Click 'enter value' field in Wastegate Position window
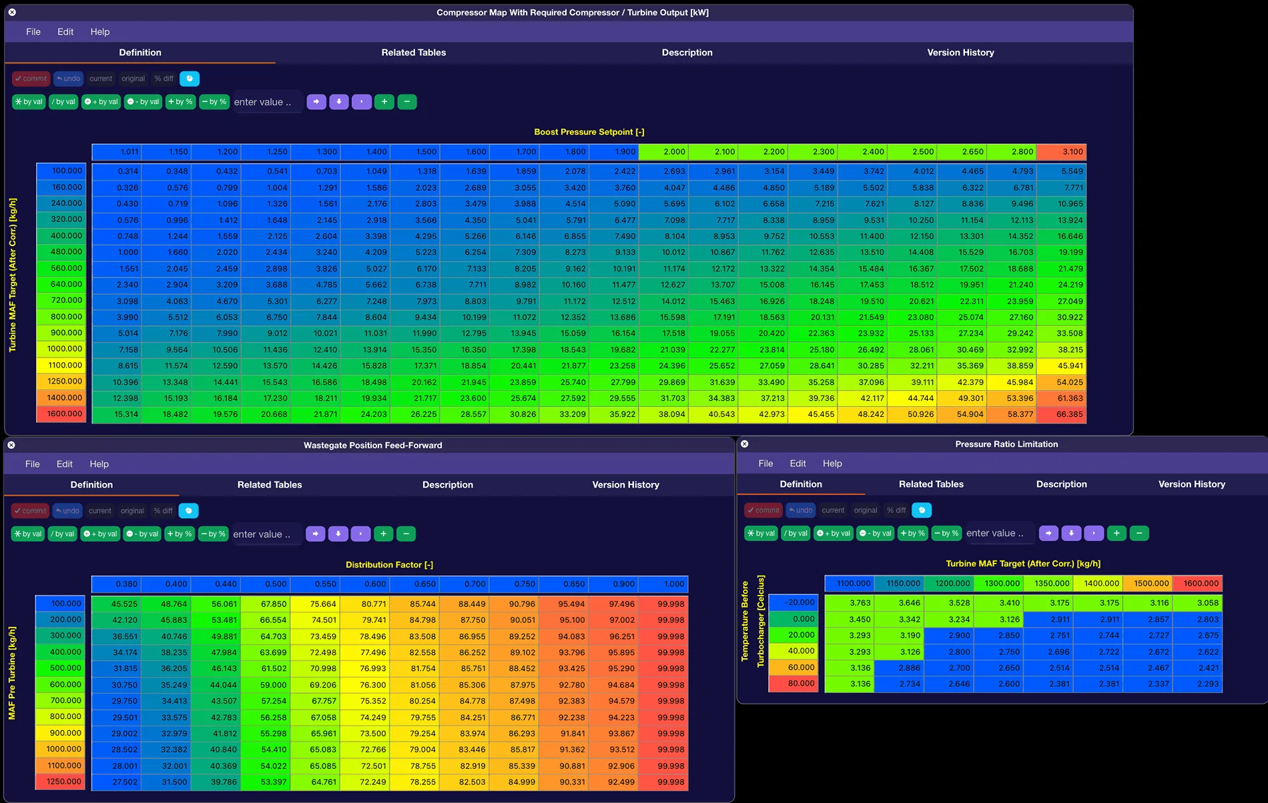 coord(266,534)
